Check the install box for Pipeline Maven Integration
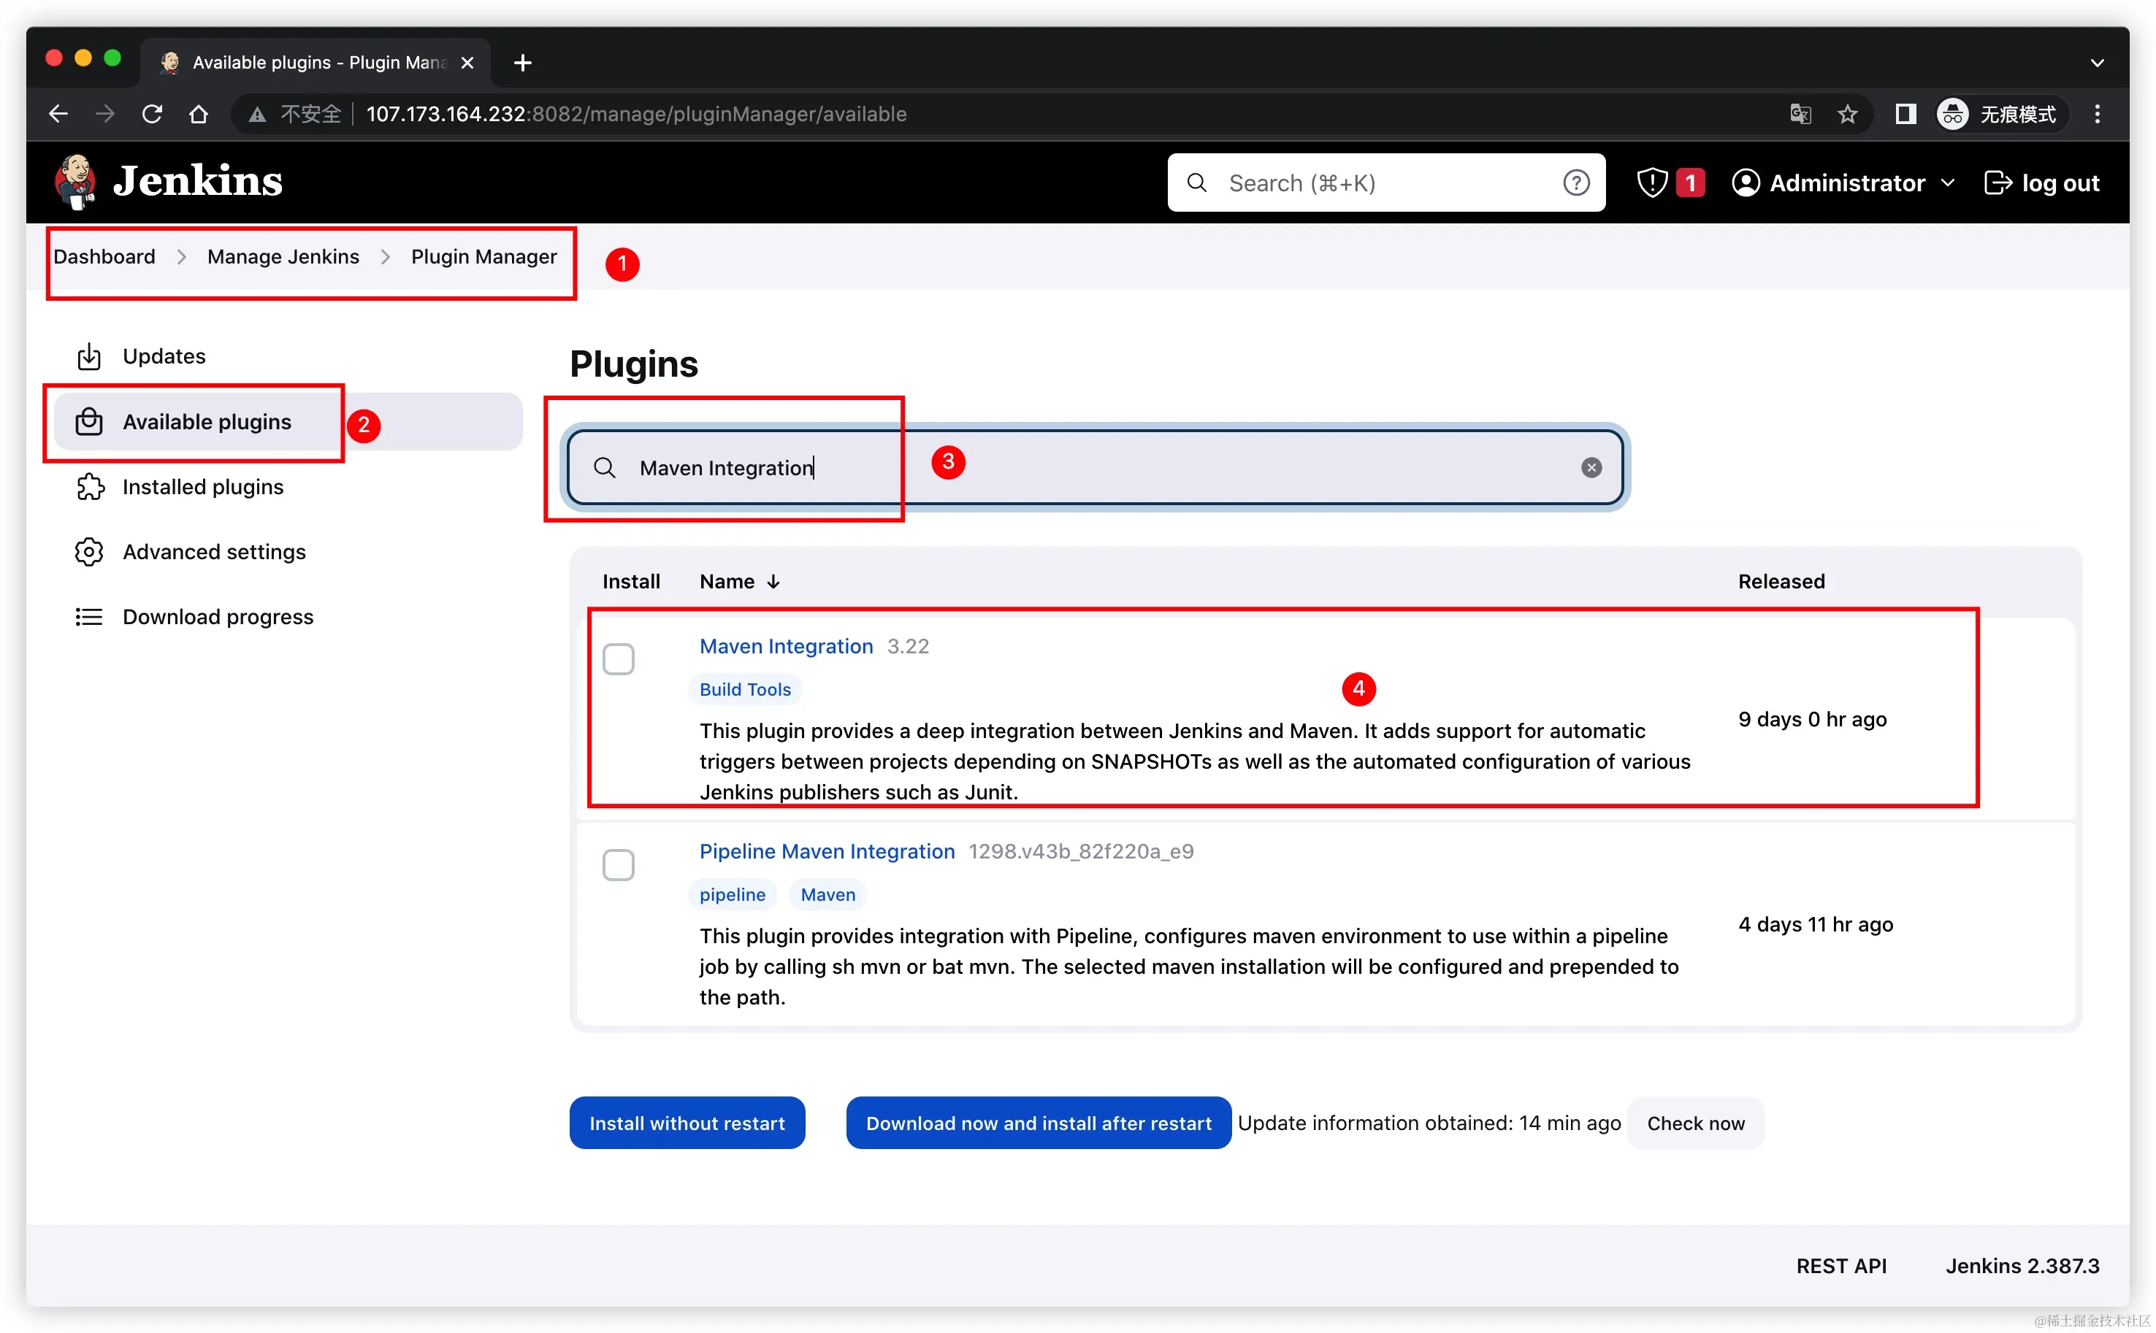 (x=618, y=865)
